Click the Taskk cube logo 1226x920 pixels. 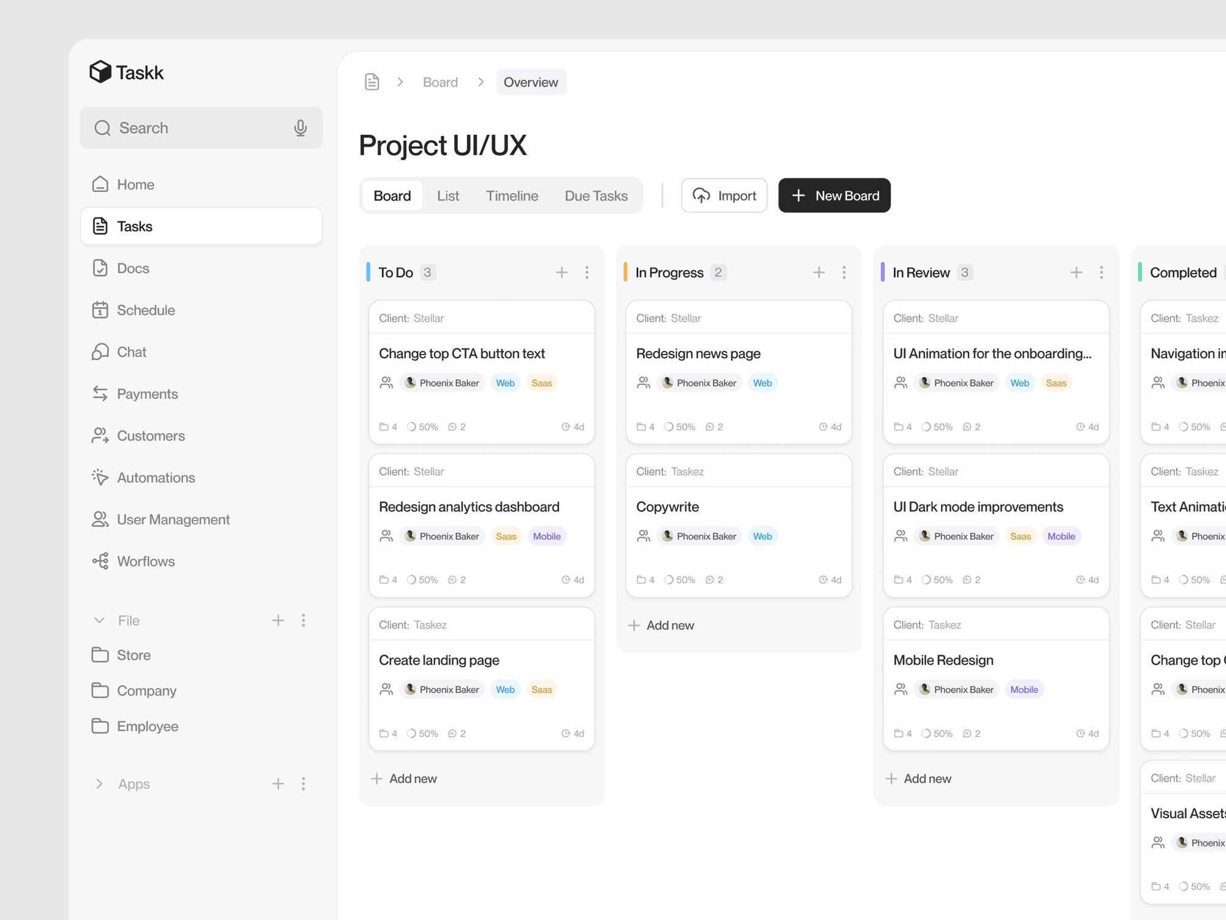(x=100, y=72)
